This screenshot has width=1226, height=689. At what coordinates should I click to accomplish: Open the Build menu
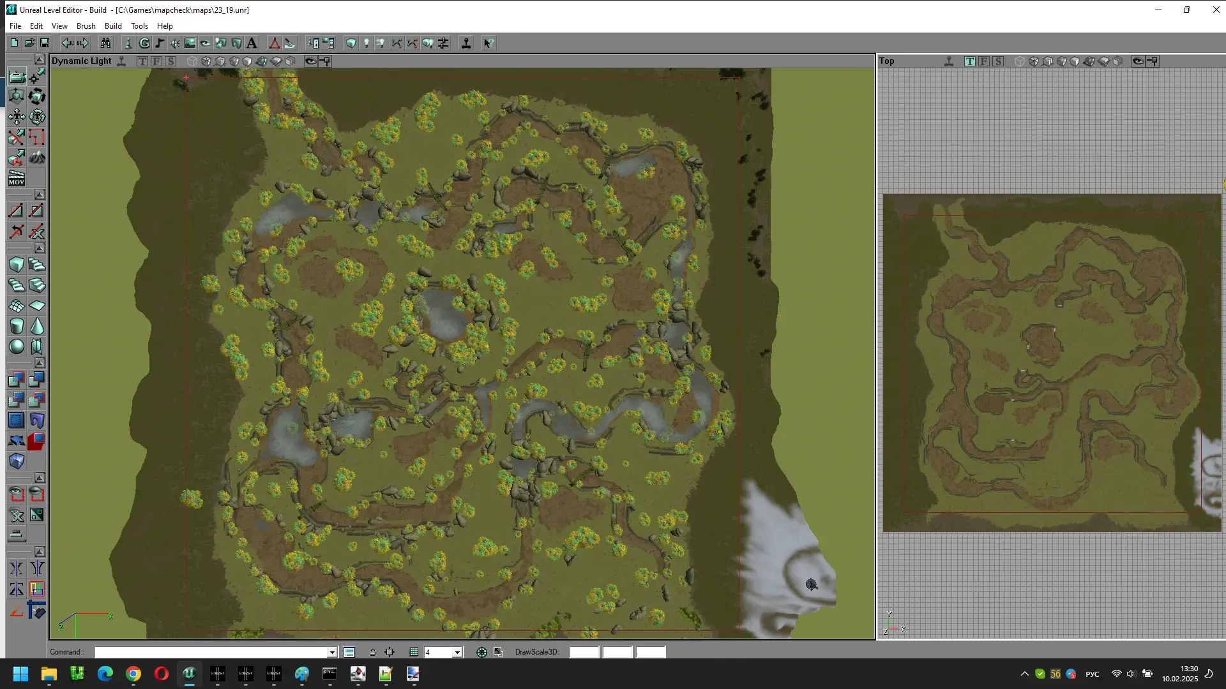(x=113, y=26)
